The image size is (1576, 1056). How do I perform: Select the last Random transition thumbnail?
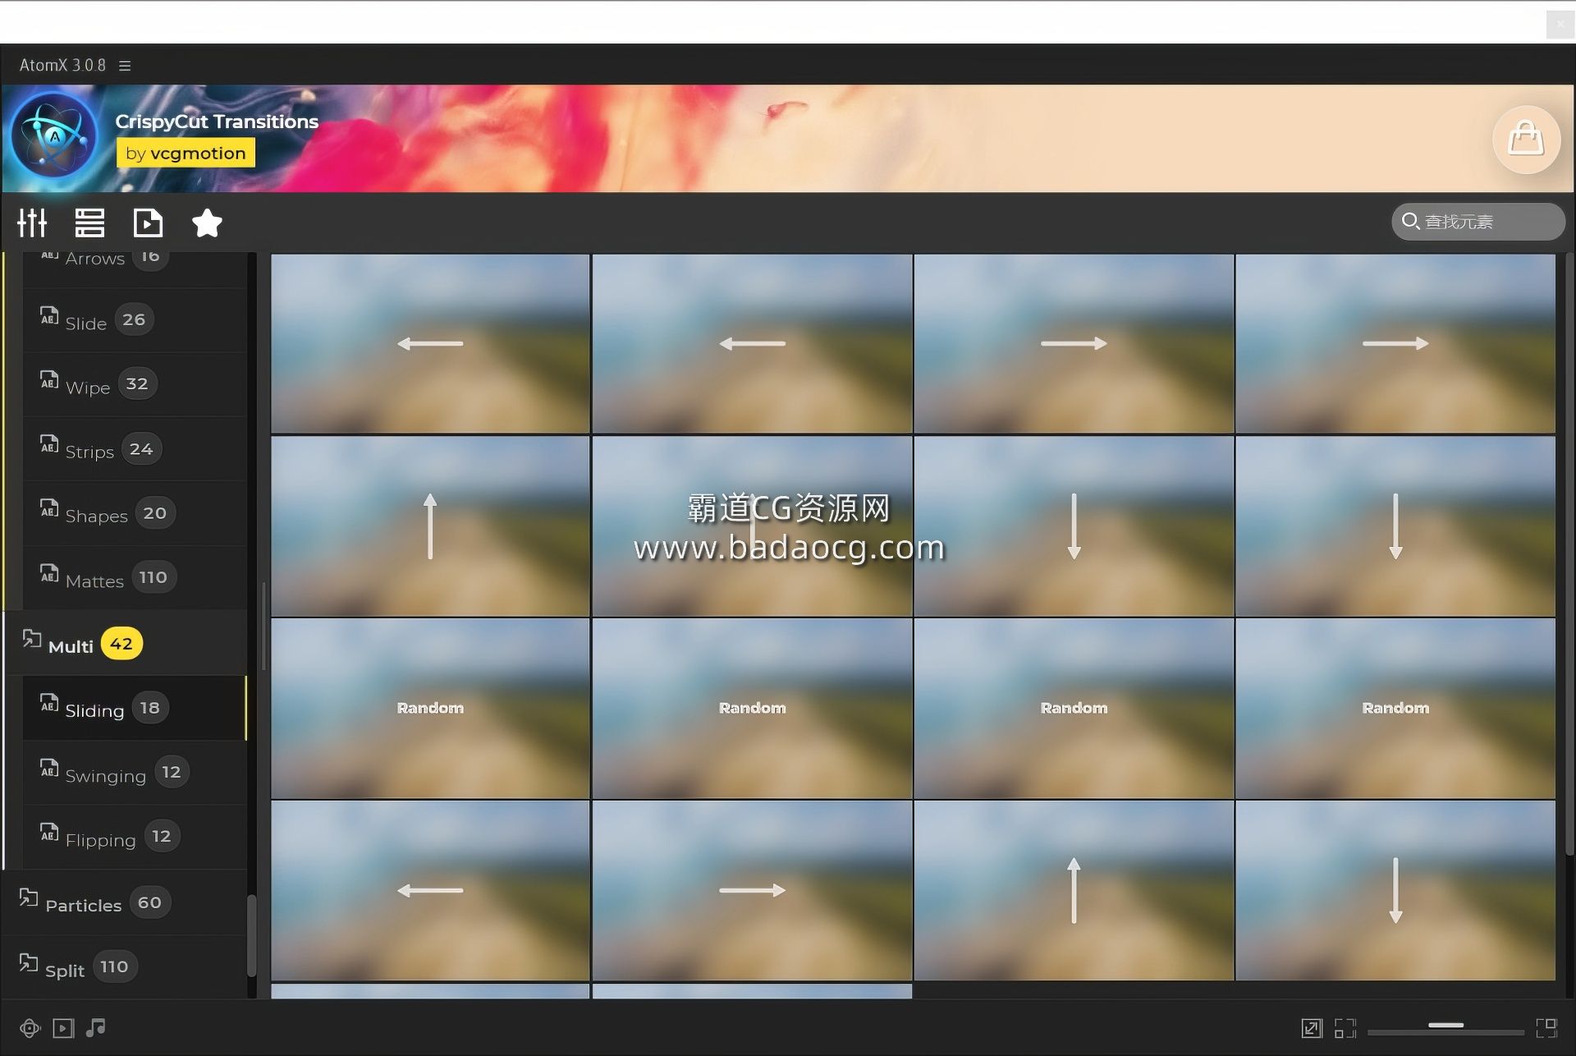pyautogui.click(x=1395, y=708)
